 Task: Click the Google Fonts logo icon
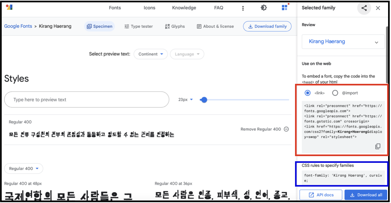point(9,7)
